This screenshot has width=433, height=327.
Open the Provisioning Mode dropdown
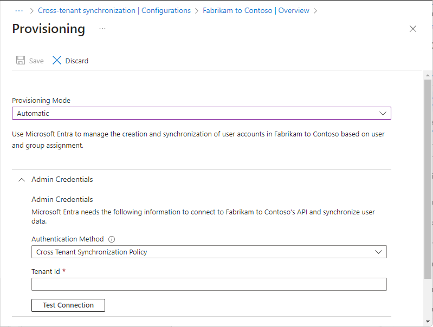(x=202, y=113)
